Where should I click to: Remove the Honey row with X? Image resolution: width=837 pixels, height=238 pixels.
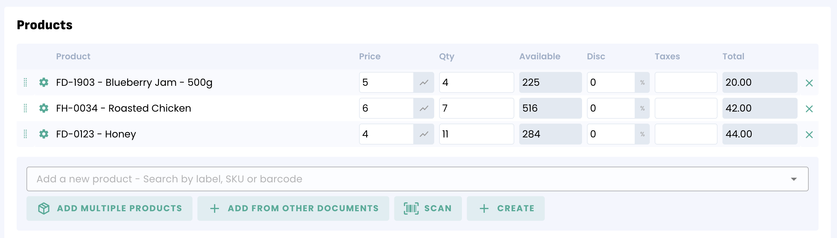click(809, 135)
